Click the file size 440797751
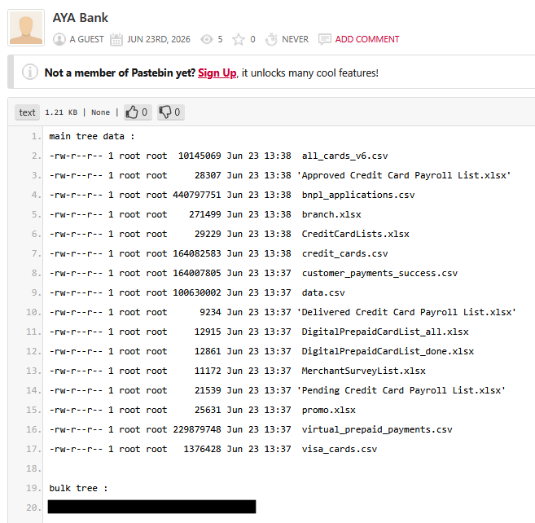This screenshot has height=523, width=535. (197, 195)
